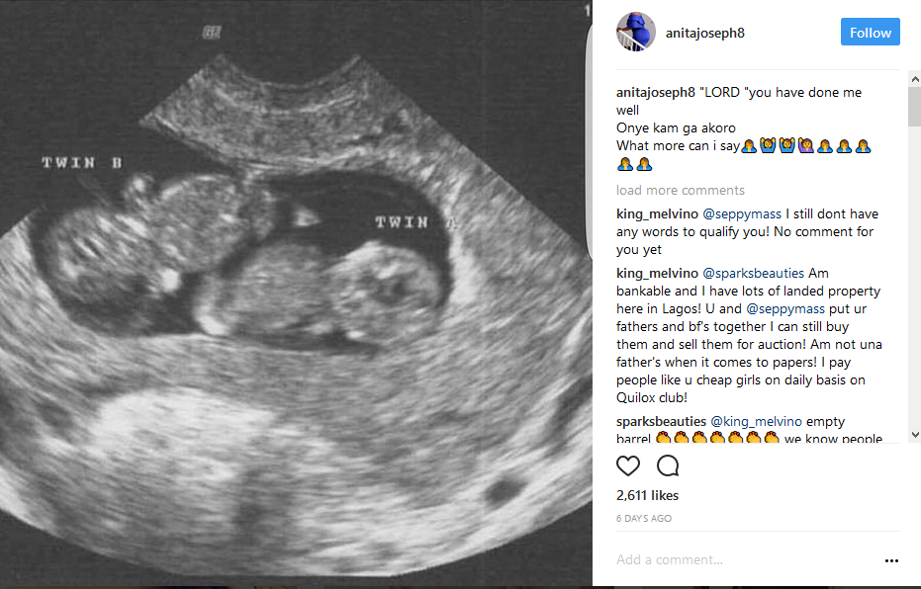Focus the Add a comment field
This screenshot has height=589, width=921.
pyautogui.click(x=746, y=560)
